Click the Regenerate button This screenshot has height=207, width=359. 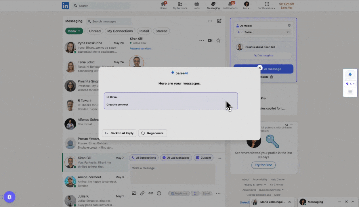click(x=152, y=133)
